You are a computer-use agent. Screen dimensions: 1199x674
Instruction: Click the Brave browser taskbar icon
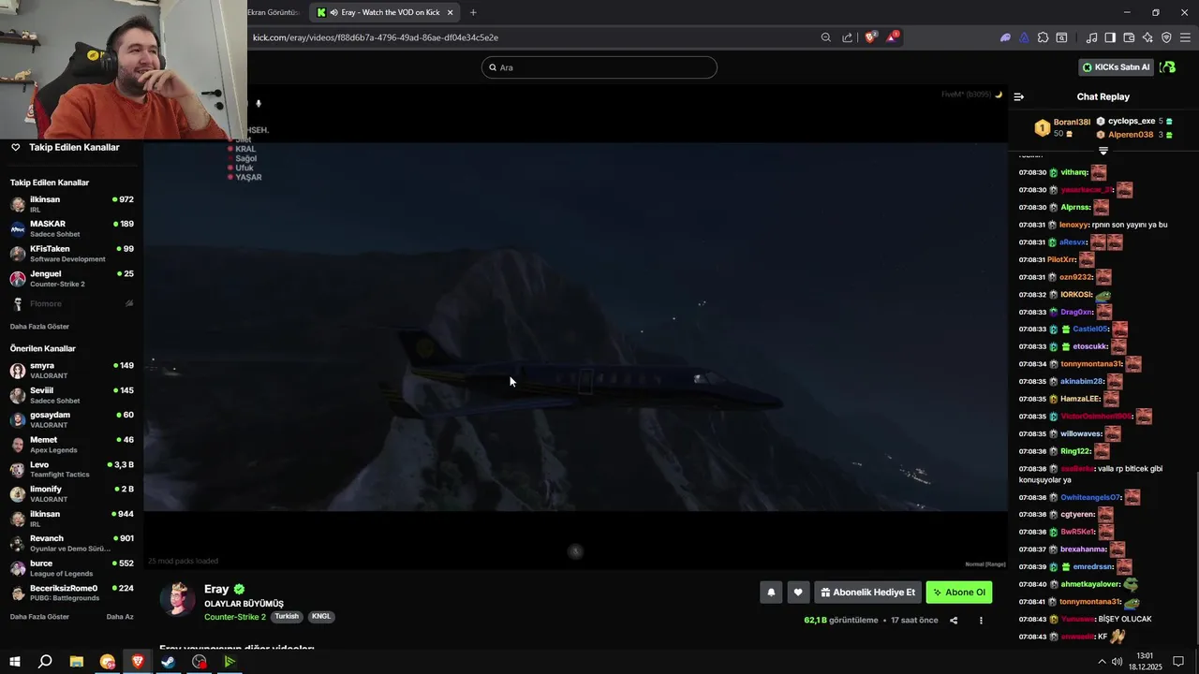(x=138, y=662)
